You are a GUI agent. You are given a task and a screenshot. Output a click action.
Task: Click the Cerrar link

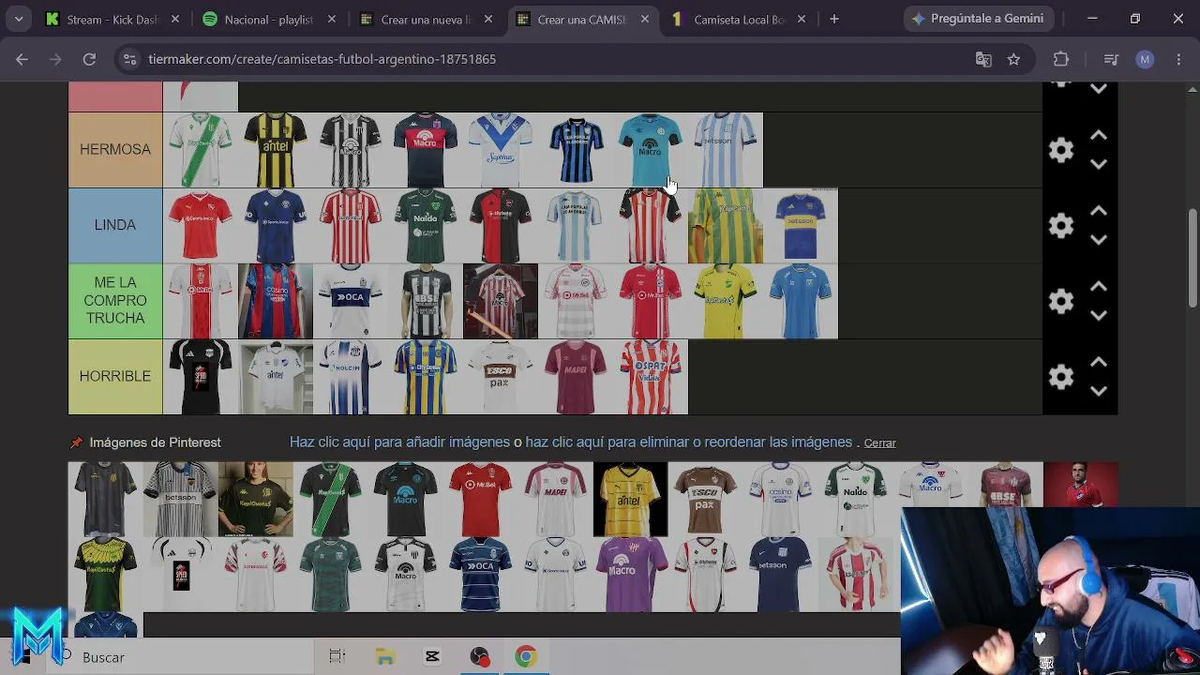point(880,443)
